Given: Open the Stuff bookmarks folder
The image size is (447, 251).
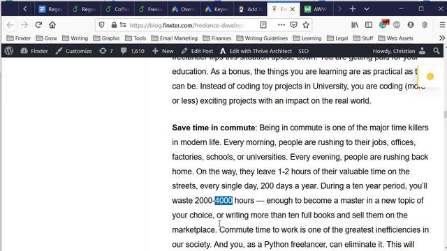Looking at the screenshot, I should point(363,38).
